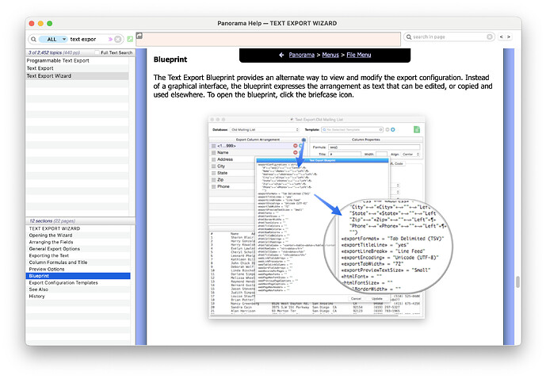Jump to the 'General Export Options' section
Image resolution: width=546 pixels, height=379 pixels.
pos(78,249)
